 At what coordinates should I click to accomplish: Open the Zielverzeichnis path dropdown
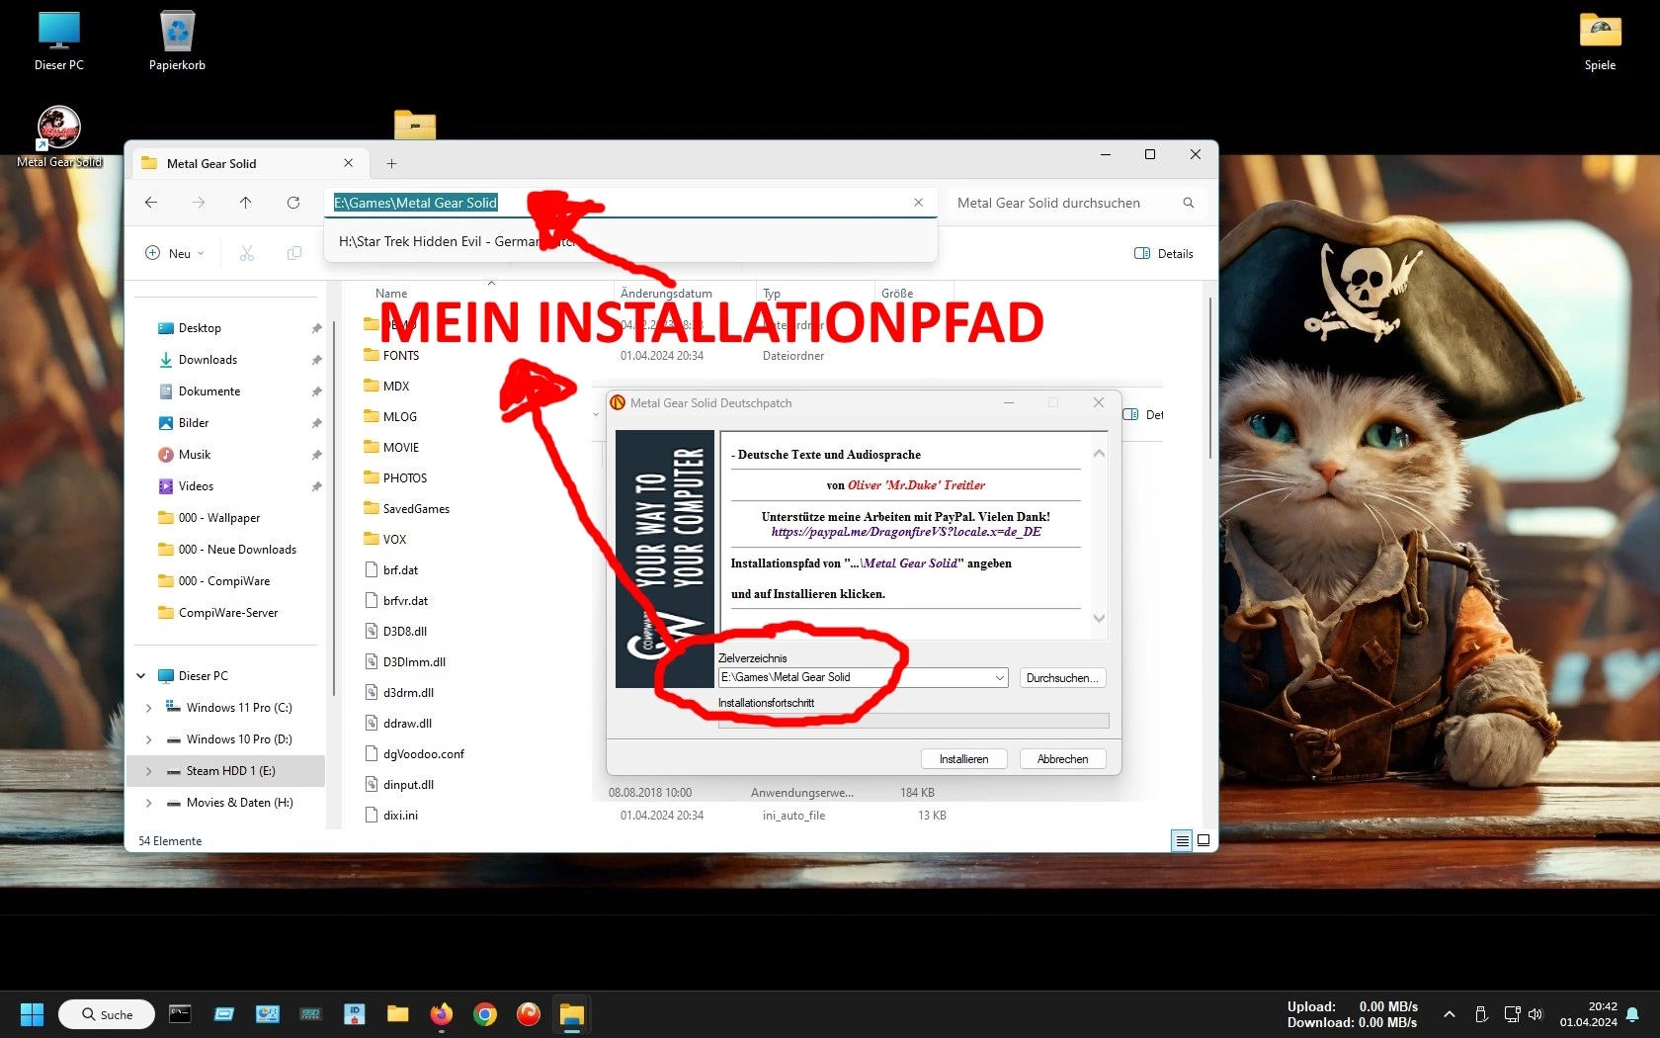tap(999, 677)
